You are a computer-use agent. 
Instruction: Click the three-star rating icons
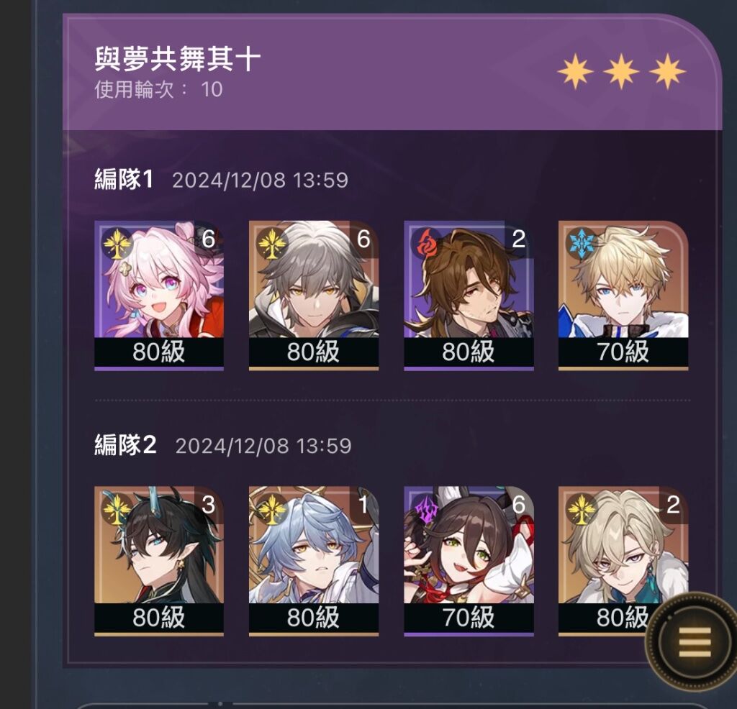(x=621, y=71)
